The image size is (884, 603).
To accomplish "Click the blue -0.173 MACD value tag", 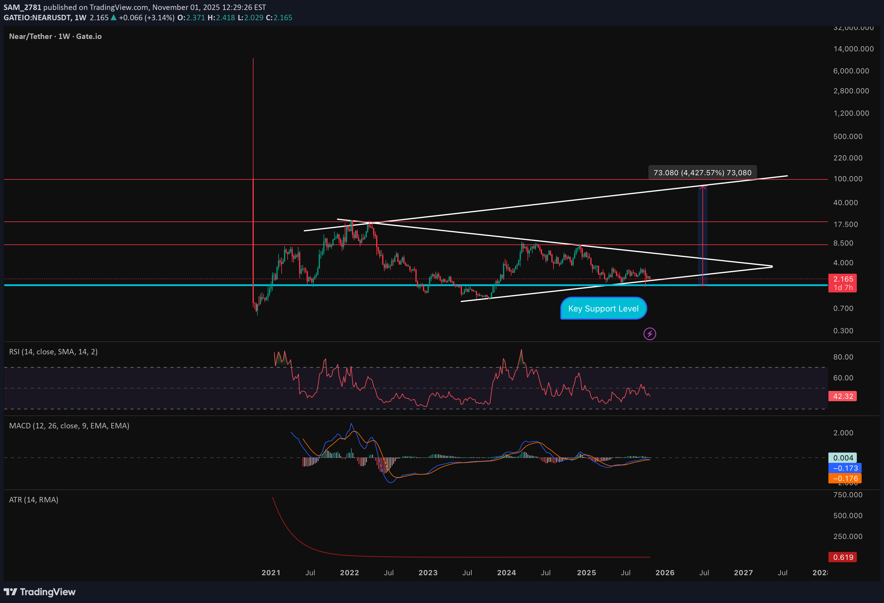I will pyautogui.click(x=845, y=468).
